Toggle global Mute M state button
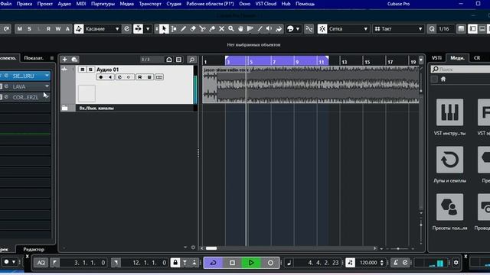The image size is (490, 275). (20, 29)
